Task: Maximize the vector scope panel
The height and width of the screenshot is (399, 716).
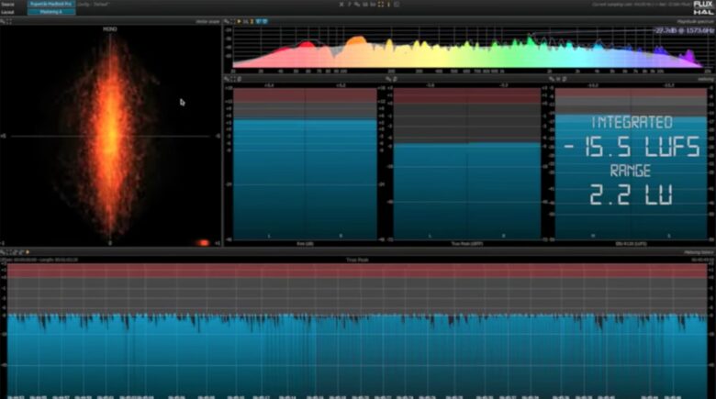Action: (9, 20)
